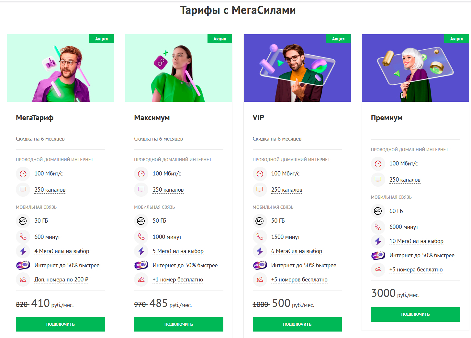Click the lightning icon beside 10 МегаСил
Image resolution: width=471 pixels, height=338 pixels.
(378, 241)
